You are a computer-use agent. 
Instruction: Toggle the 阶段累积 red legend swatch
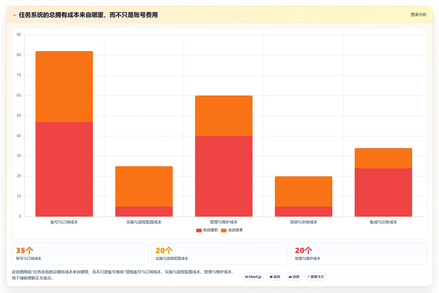[x=199, y=230]
